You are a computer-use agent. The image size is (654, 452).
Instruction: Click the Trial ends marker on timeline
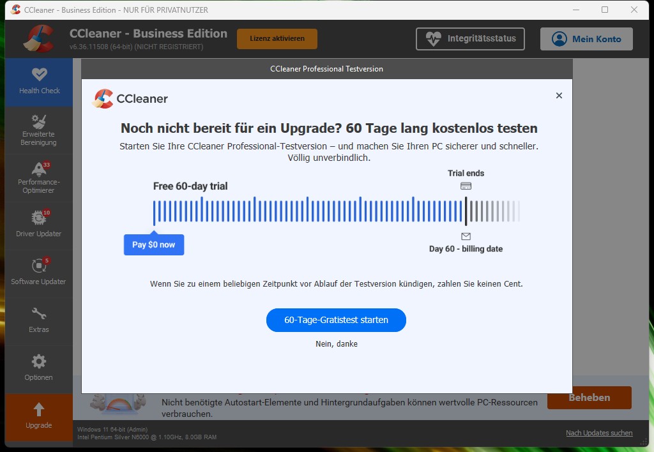pos(466,211)
